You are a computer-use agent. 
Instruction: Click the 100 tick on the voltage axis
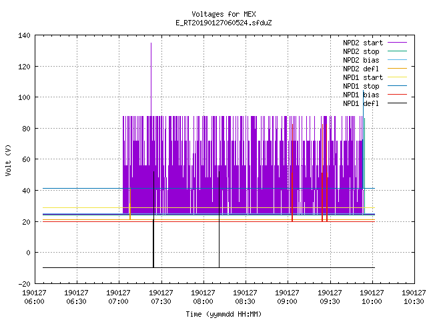click(x=24, y=97)
